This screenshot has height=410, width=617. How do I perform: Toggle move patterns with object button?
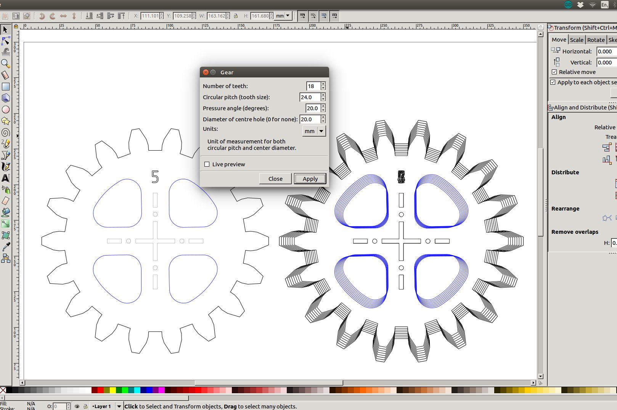coord(334,16)
